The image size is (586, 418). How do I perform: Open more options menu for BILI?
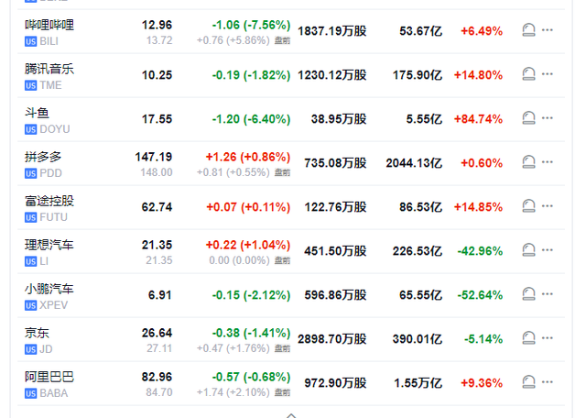548,30
